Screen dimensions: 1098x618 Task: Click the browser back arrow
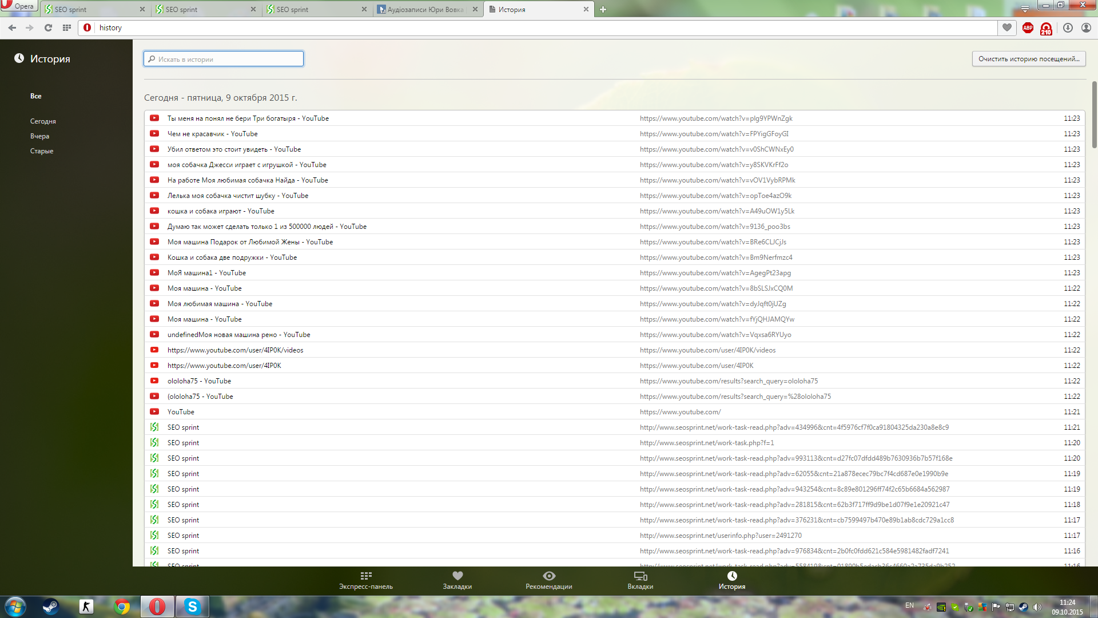[x=12, y=27]
